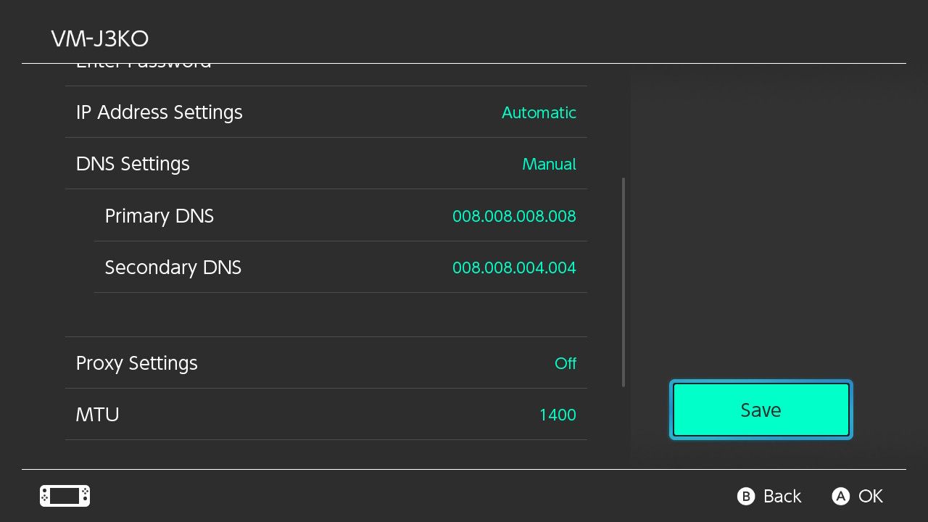Image resolution: width=928 pixels, height=522 pixels.
Task: Open the Proxy Settings row
Action: tap(326, 363)
